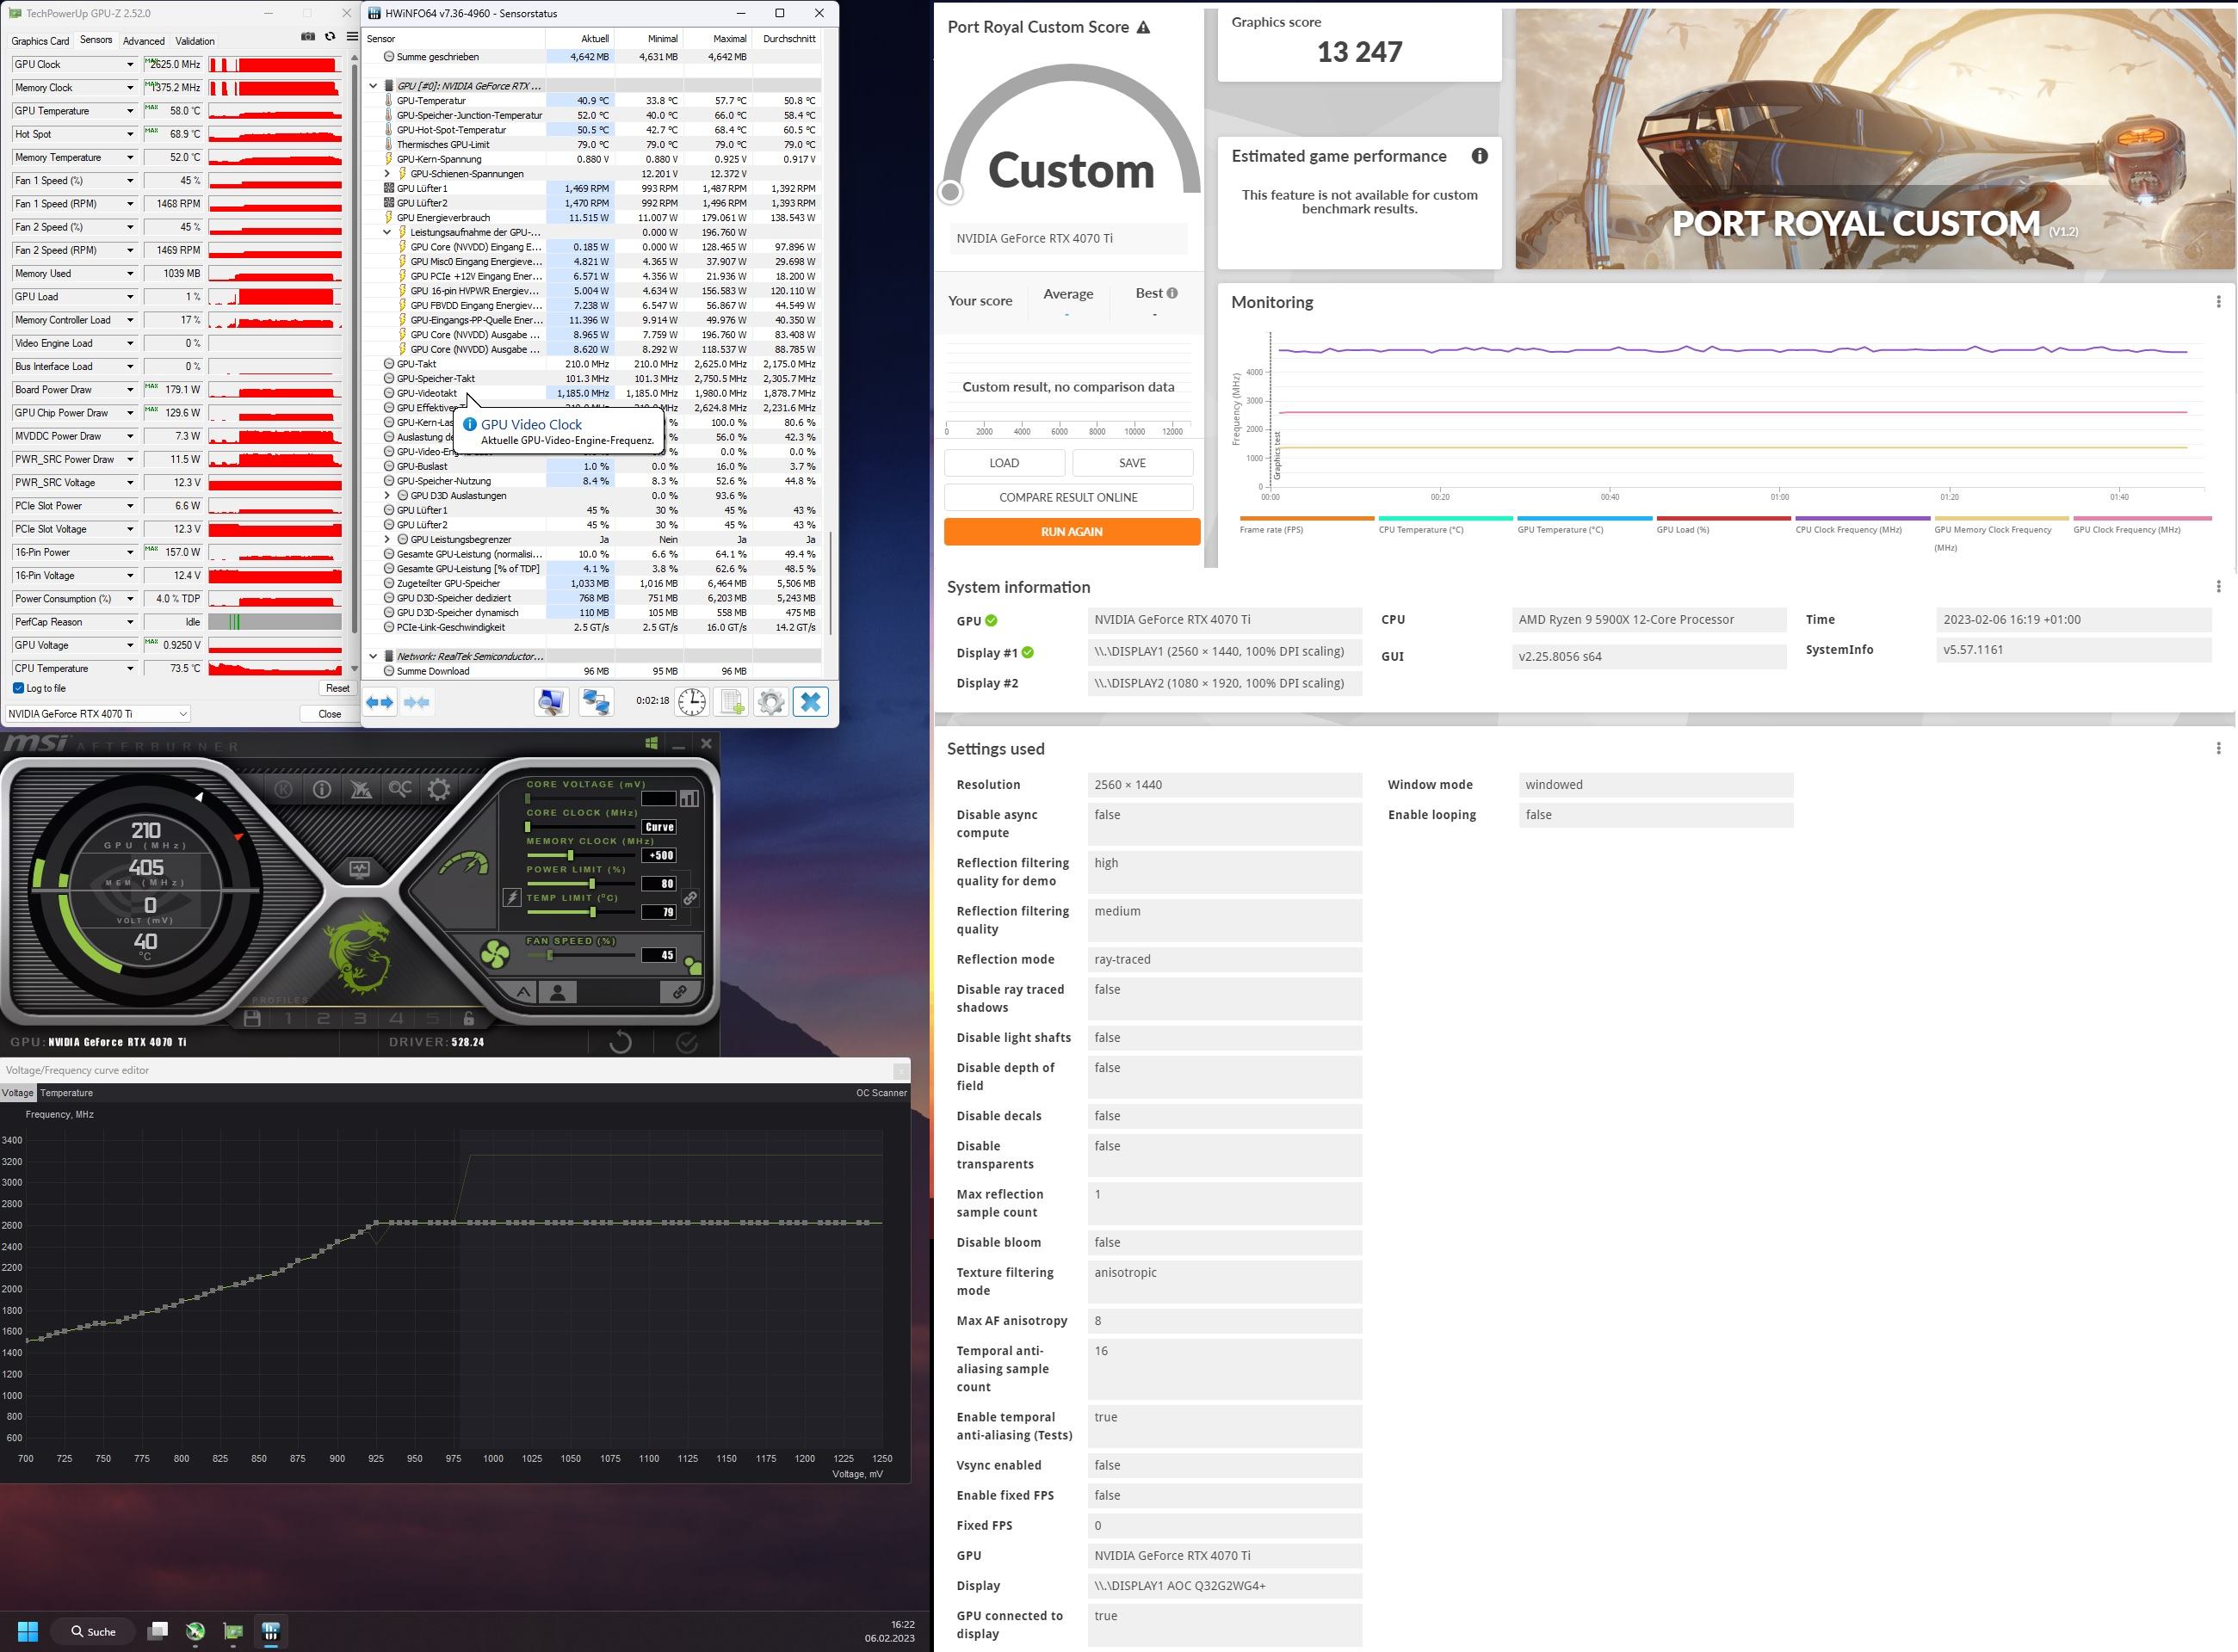2238x1652 pixels.
Task: Open Afterburner settings gear icon
Action: click(x=439, y=789)
